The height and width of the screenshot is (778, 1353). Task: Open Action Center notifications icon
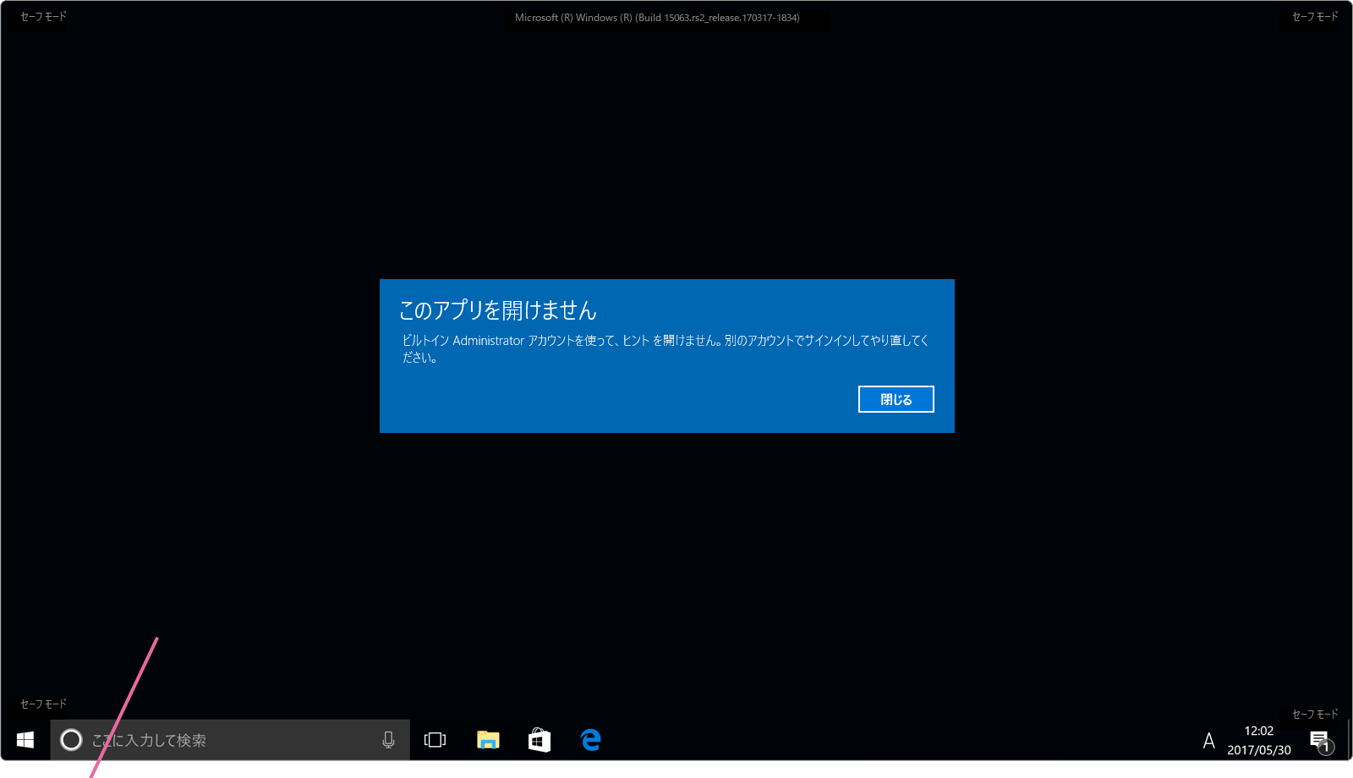(x=1320, y=742)
